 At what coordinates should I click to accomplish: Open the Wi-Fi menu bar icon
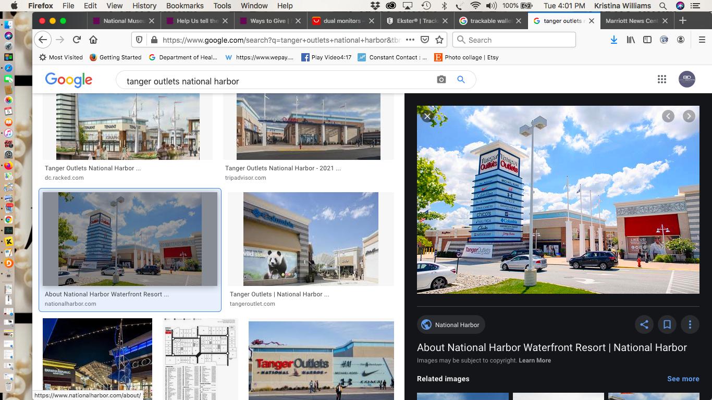475,6
